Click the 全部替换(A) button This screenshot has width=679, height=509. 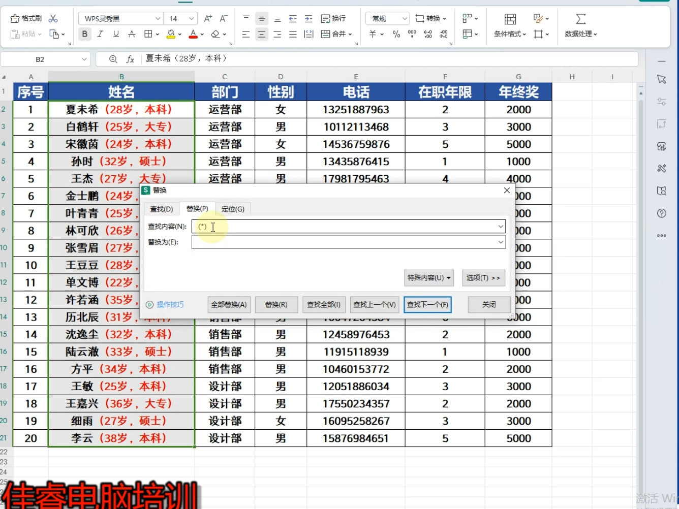(229, 305)
